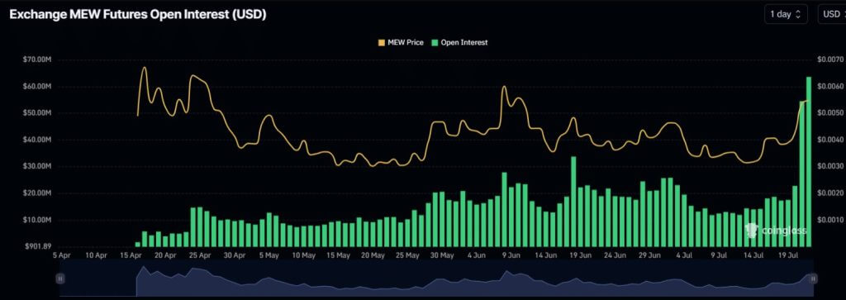Click the tallest green bar at far right
The image size is (846, 300).
tap(809, 162)
